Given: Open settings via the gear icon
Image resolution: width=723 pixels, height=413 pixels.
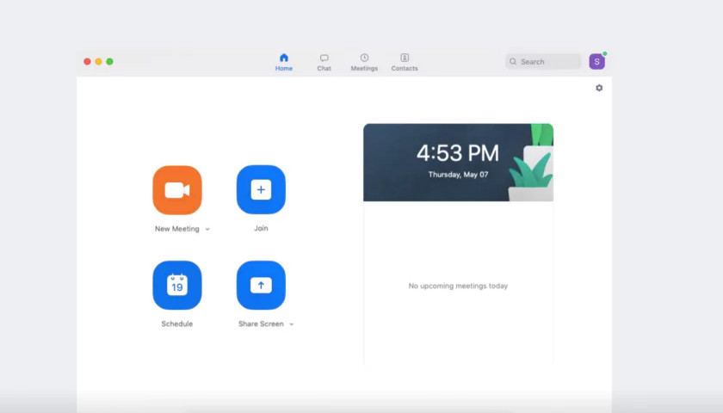Looking at the screenshot, I should click(x=599, y=88).
